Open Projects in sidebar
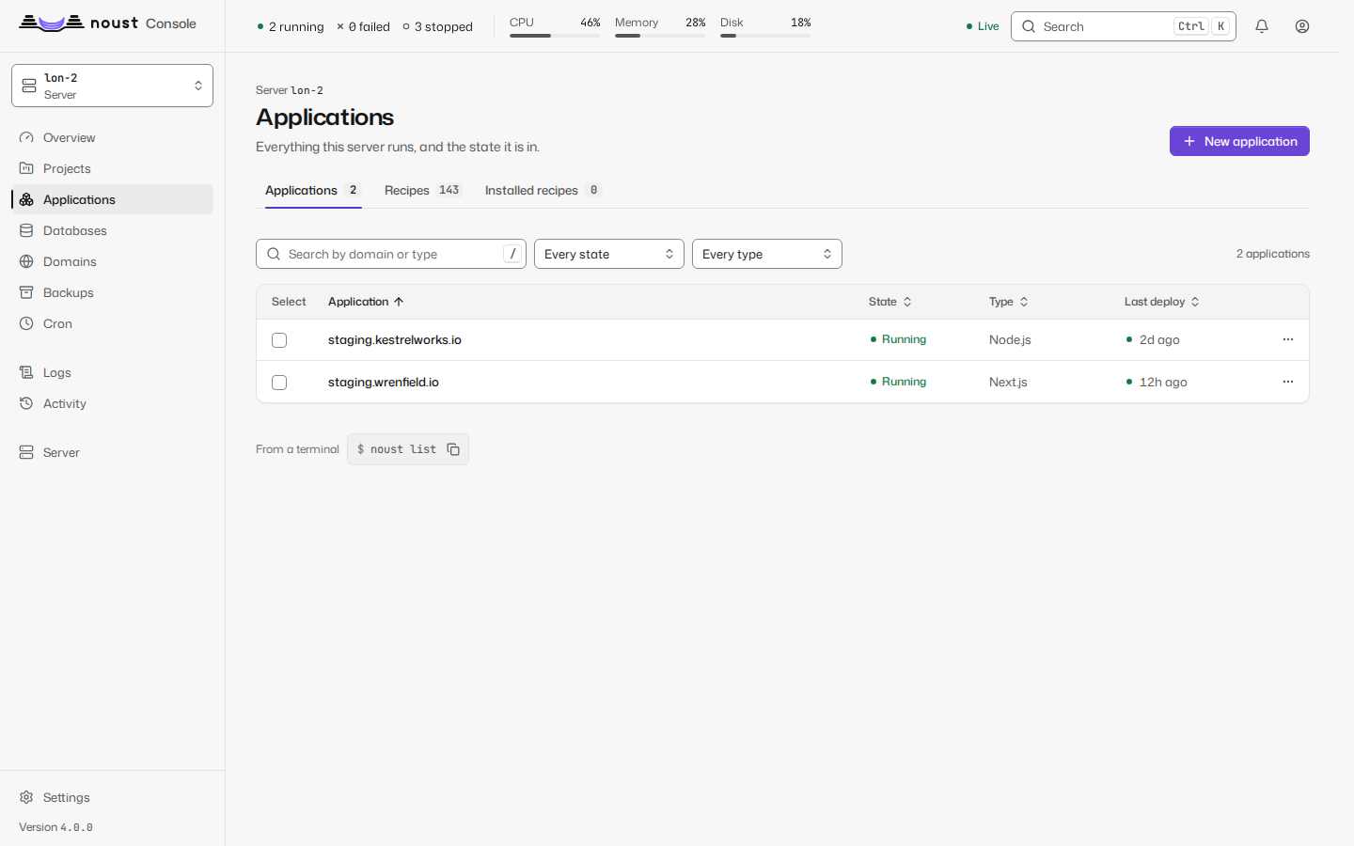The width and height of the screenshot is (1354, 846). [x=112, y=168]
